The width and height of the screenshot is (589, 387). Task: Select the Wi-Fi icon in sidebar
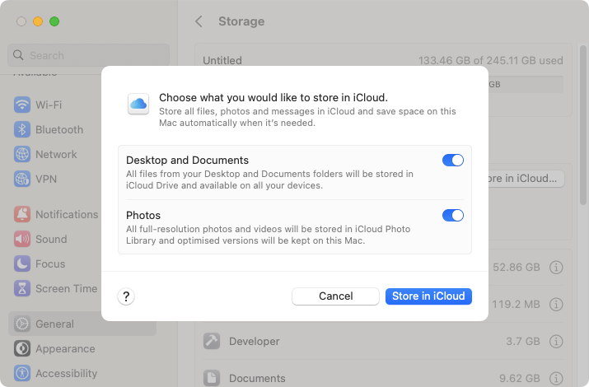coord(22,105)
